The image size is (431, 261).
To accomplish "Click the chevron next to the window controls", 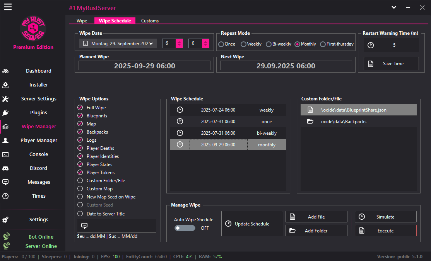I will (x=393, y=7).
